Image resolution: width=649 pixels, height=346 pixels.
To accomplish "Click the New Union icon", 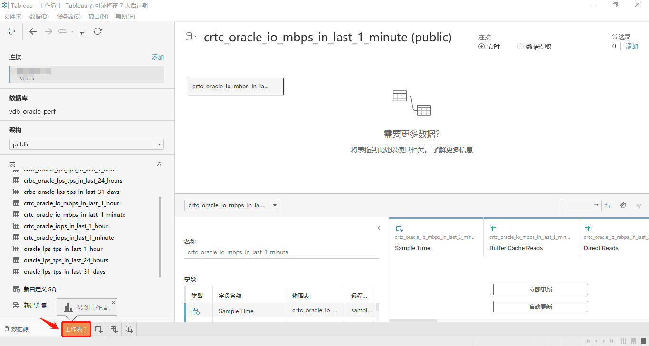I will click(x=16, y=305).
